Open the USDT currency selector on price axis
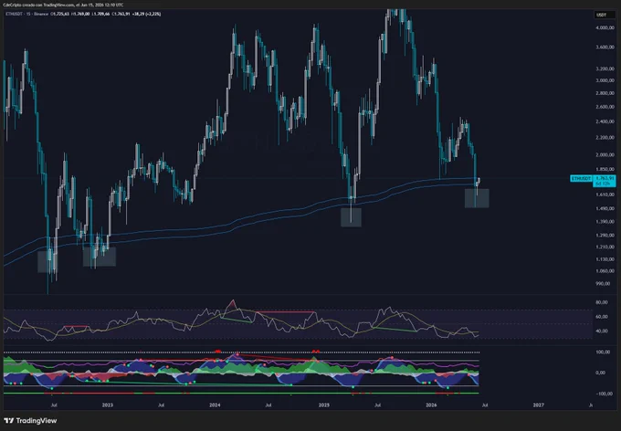Image resolution: width=621 pixels, height=431 pixels. (x=605, y=15)
